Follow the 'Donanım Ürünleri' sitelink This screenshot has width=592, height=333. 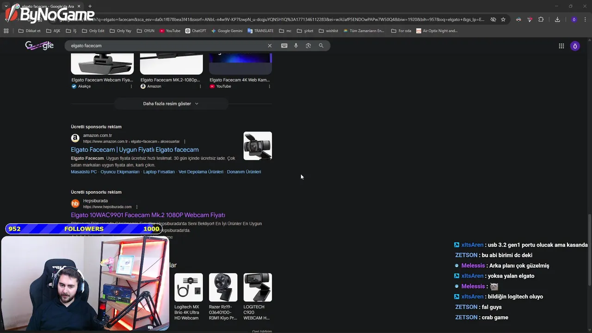tap(244, 172)
